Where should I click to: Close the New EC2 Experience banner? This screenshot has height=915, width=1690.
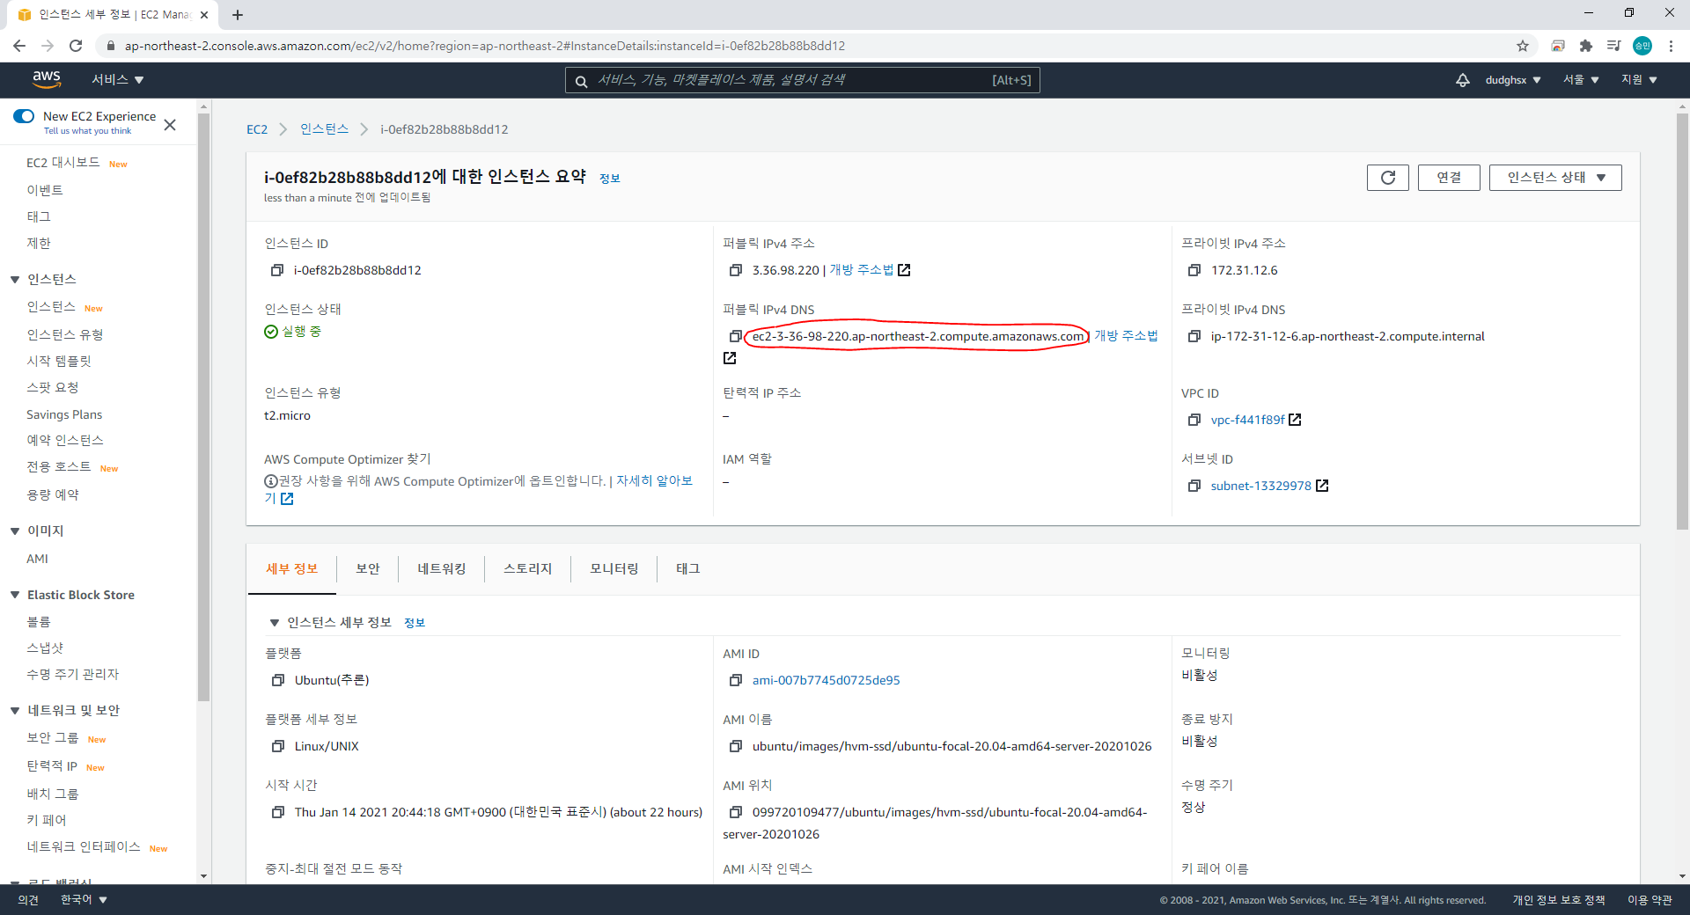coord(170,125)
